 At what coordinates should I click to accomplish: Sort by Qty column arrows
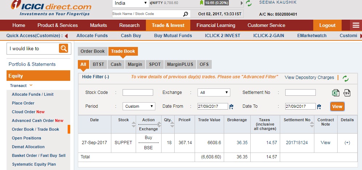coord(172,124)
